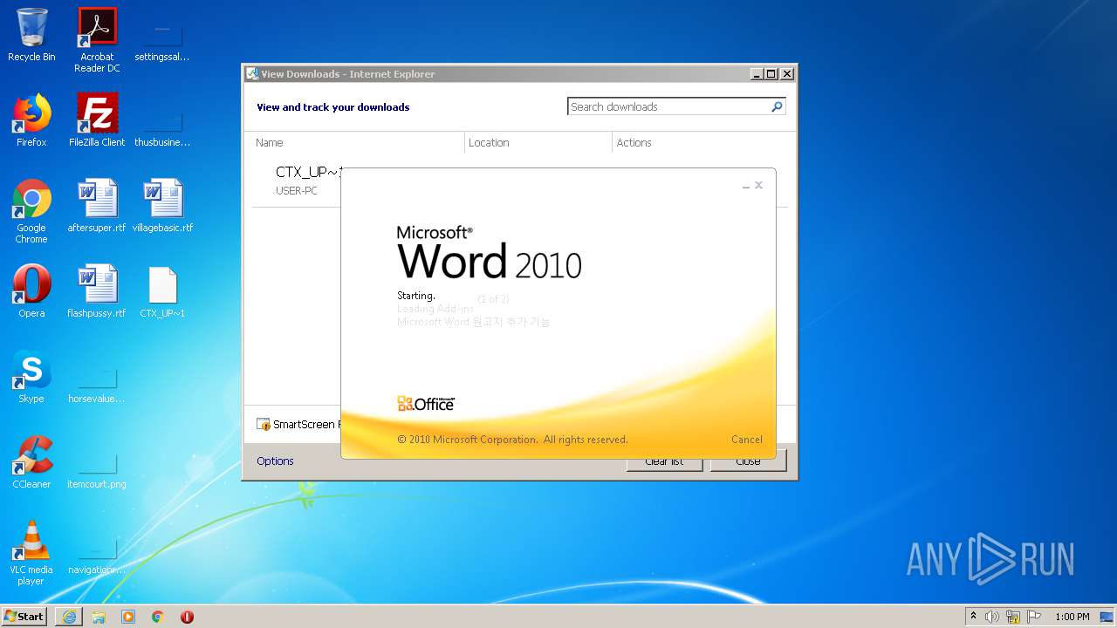
Task: Maximize the View Downloads window
Action: click(x=771, y=74)
